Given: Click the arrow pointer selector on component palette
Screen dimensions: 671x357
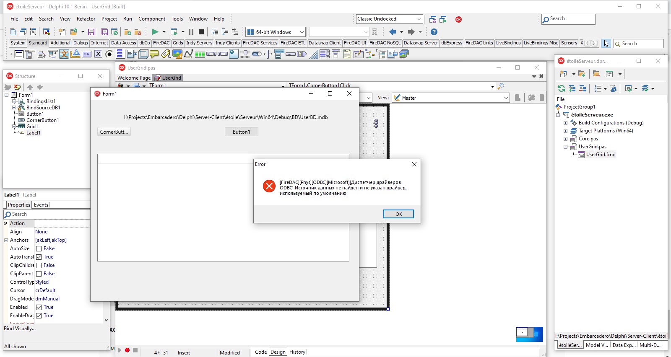Looking at the screenshot, I should (606, 43).
